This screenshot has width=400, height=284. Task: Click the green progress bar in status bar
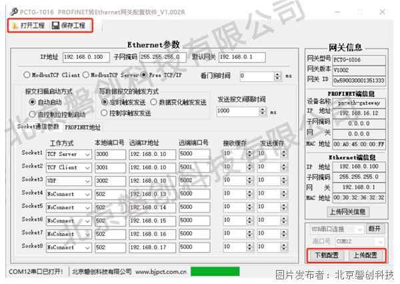pos(215,272)
